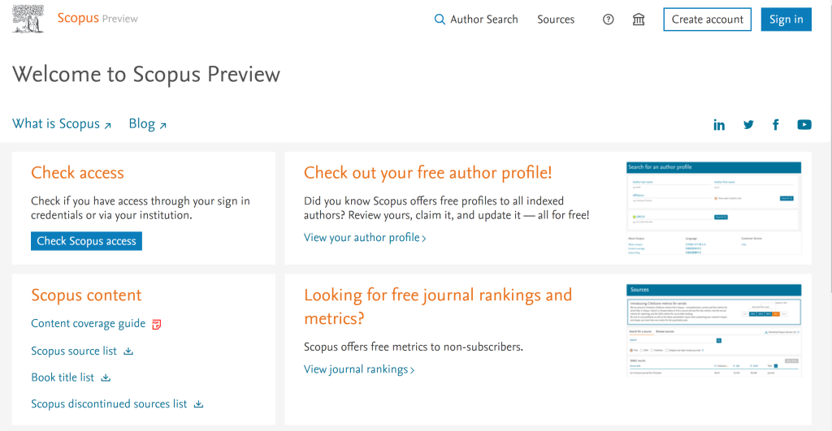
Task: Click PDF icon beside Content coverage guide
Action: [x=157, y=325]
